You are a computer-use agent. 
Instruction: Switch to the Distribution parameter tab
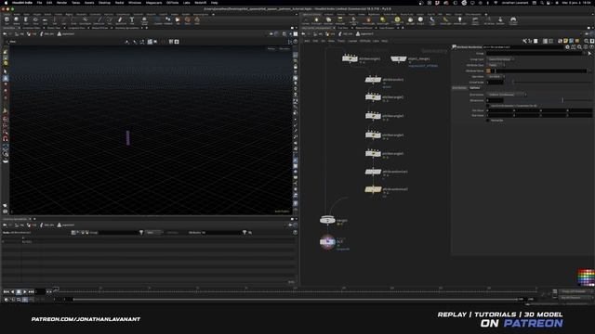(x=459, y=88)
